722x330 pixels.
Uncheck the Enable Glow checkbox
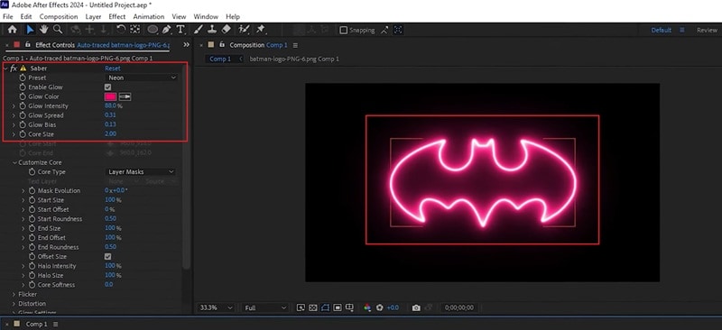107,87
